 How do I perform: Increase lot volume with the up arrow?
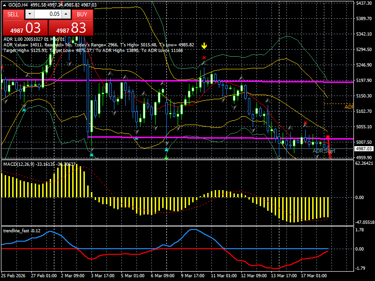point(66,14)
